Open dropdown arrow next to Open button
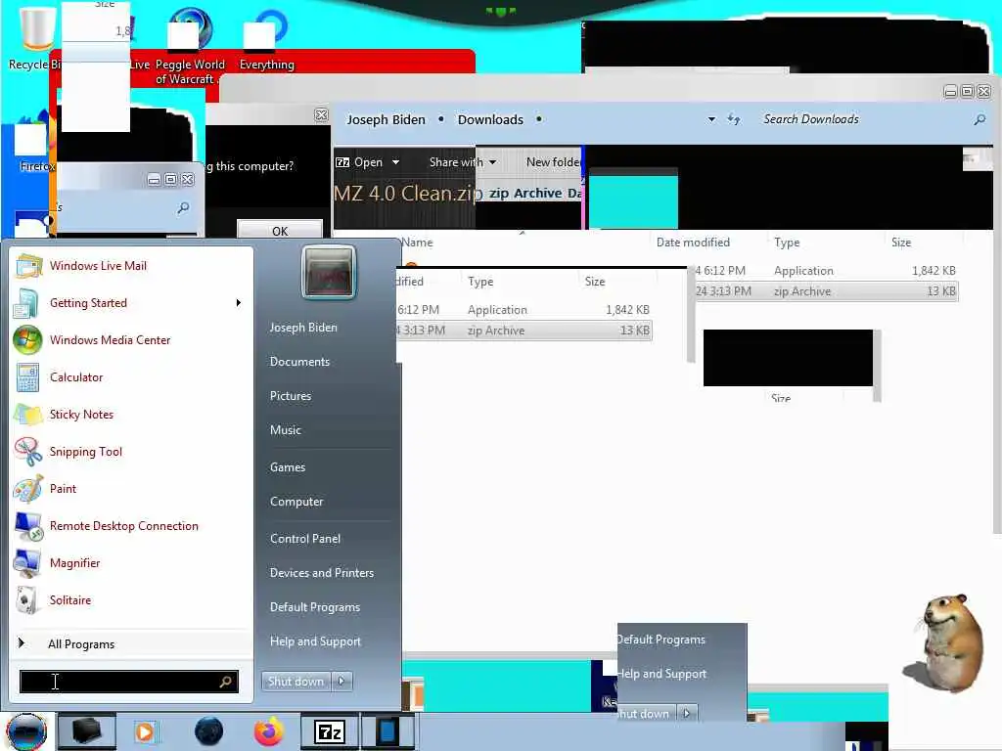This screenshot has height=751, width=1002. tap(395, 162)
